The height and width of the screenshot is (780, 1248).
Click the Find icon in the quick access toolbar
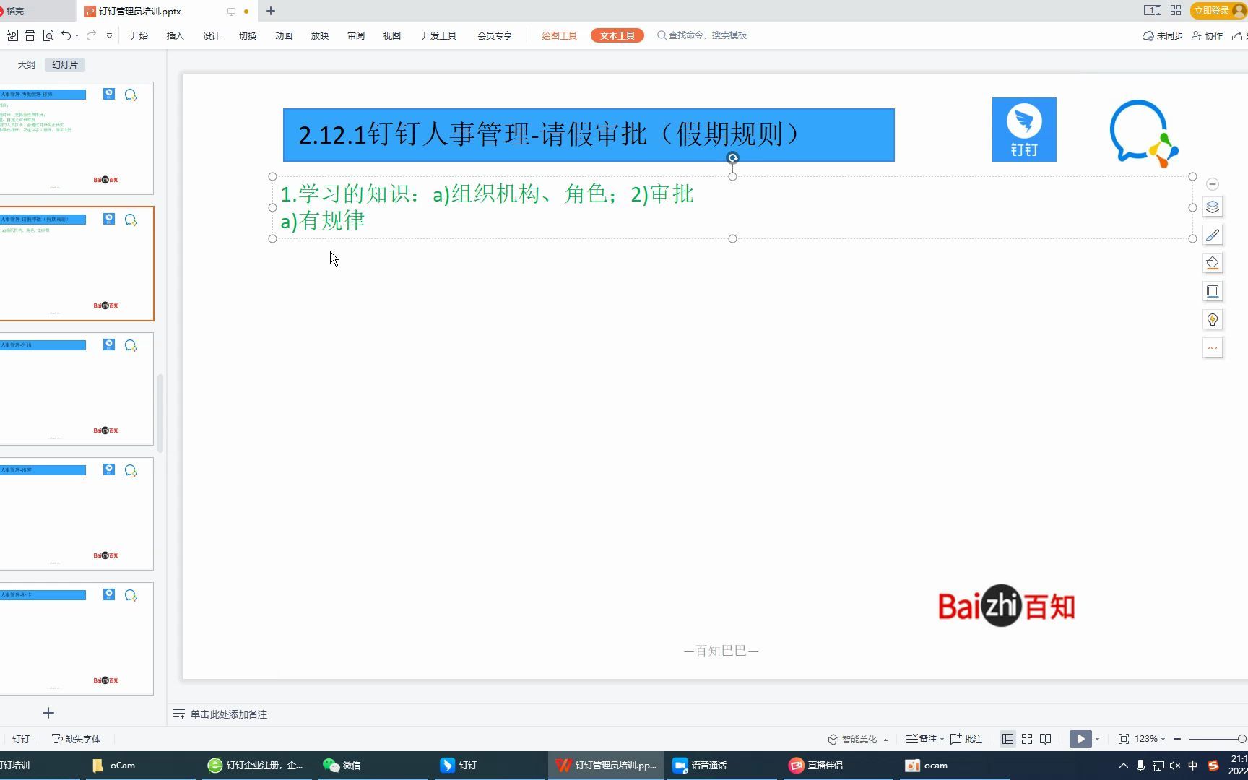(x=48, y=35)
